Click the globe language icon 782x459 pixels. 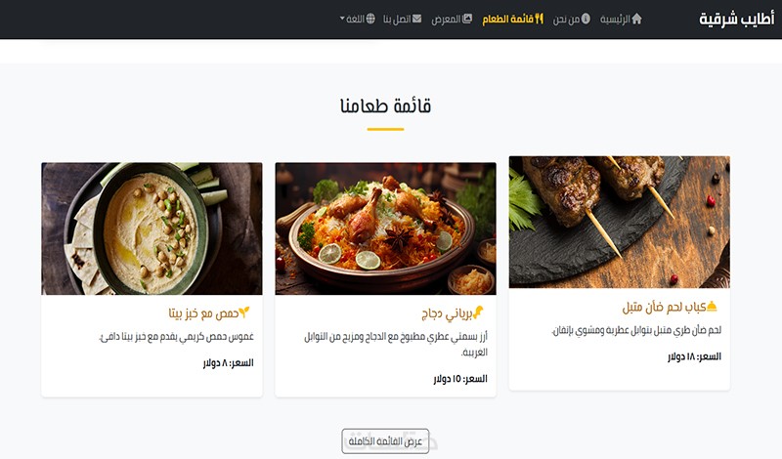[x=370, y=19]
